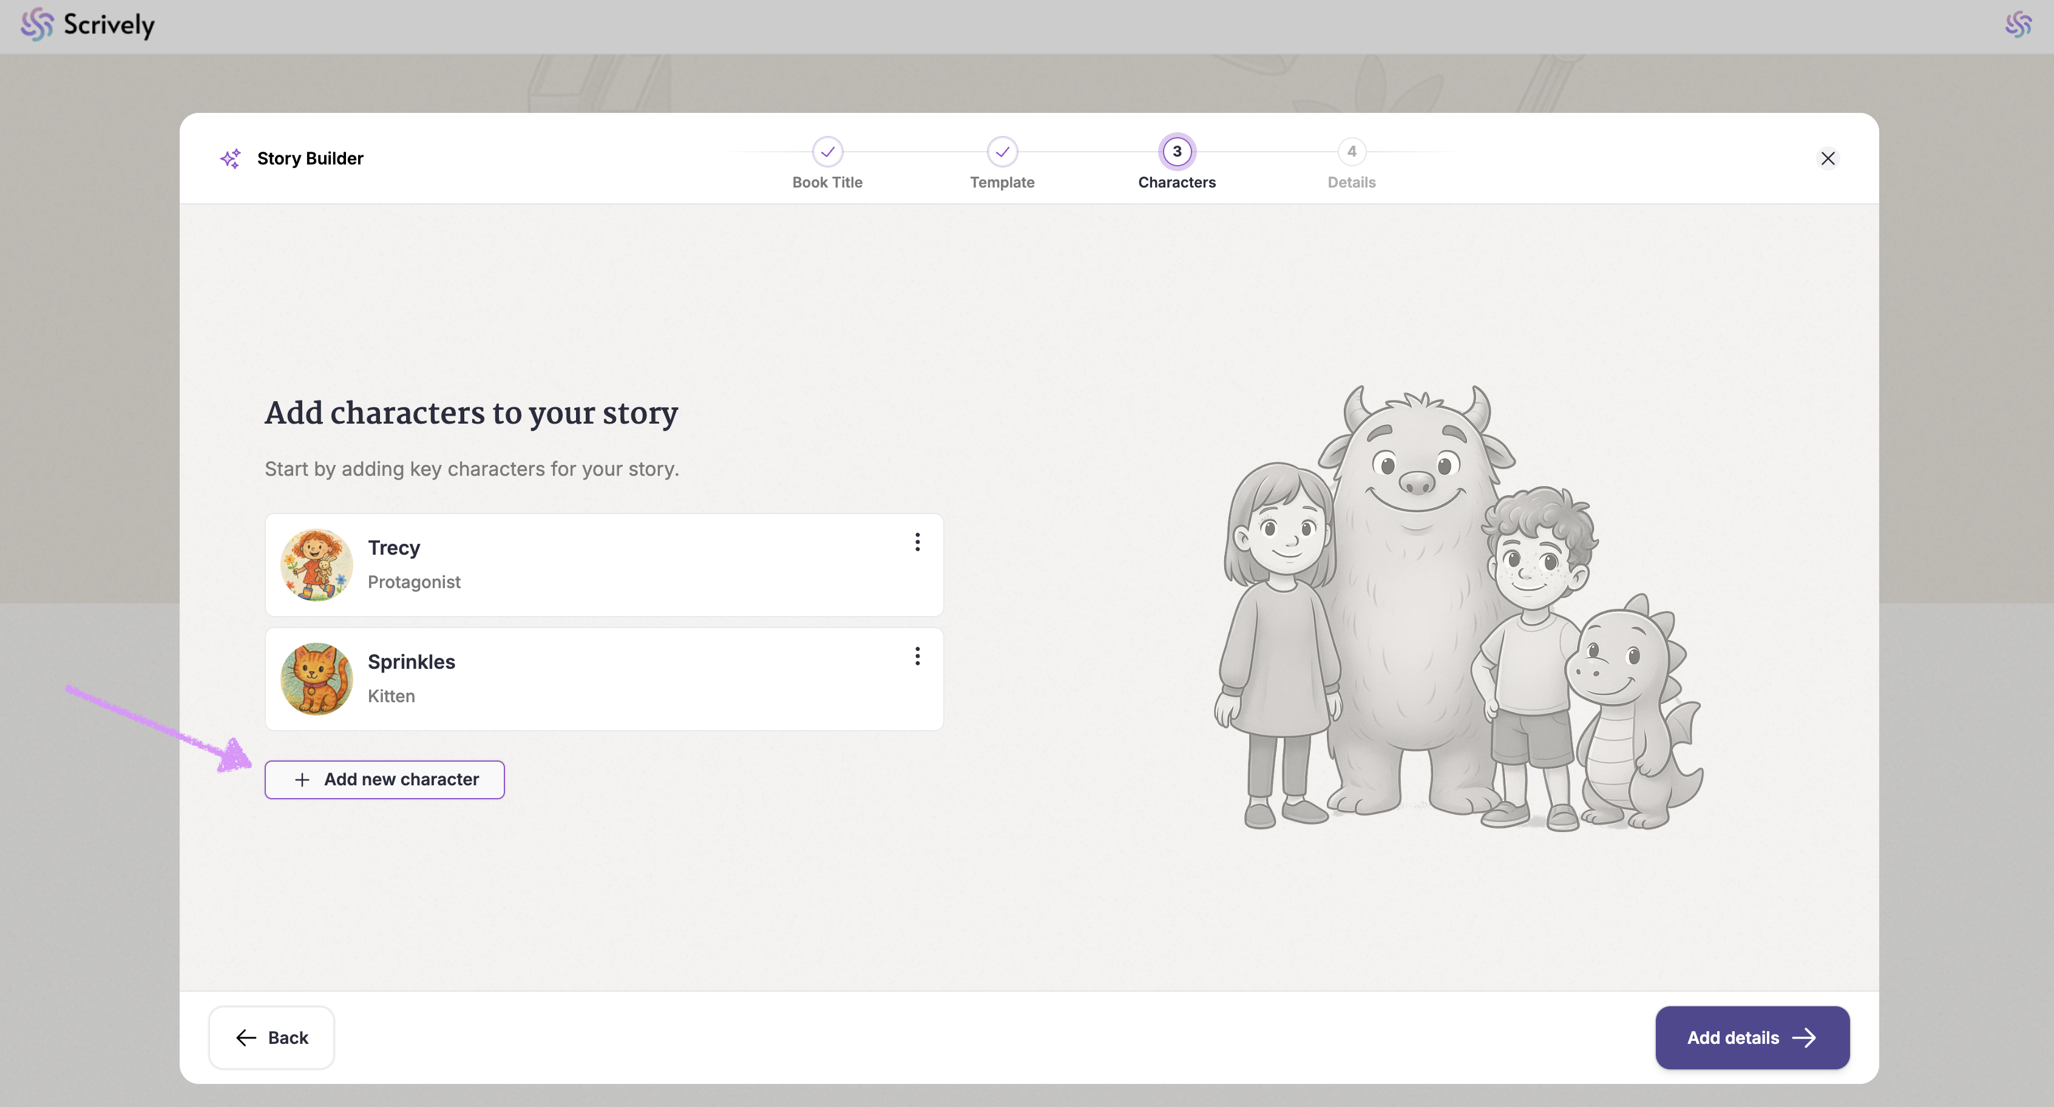Screen dimensions: 2054x1107
Task: Click the Details step label
Action: pos(1351,183)
